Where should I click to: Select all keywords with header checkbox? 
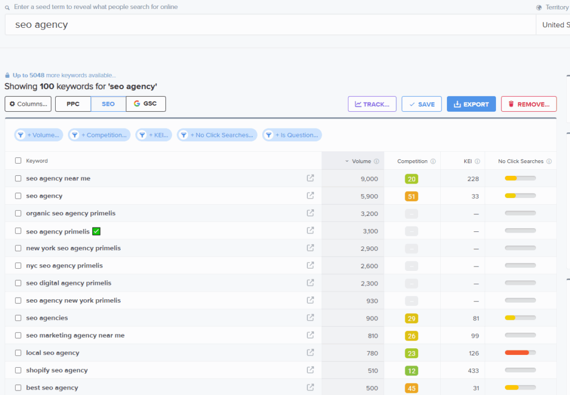pos(18,161)
